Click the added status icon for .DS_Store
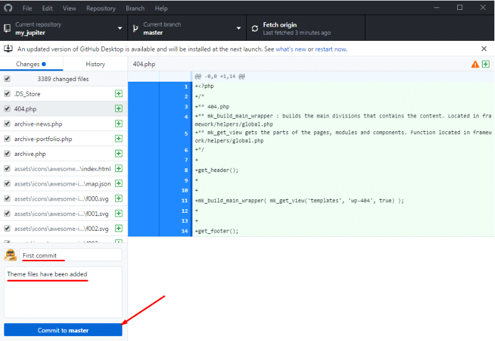Viewport: 495px width, 341px height. [x=119, y=93]
